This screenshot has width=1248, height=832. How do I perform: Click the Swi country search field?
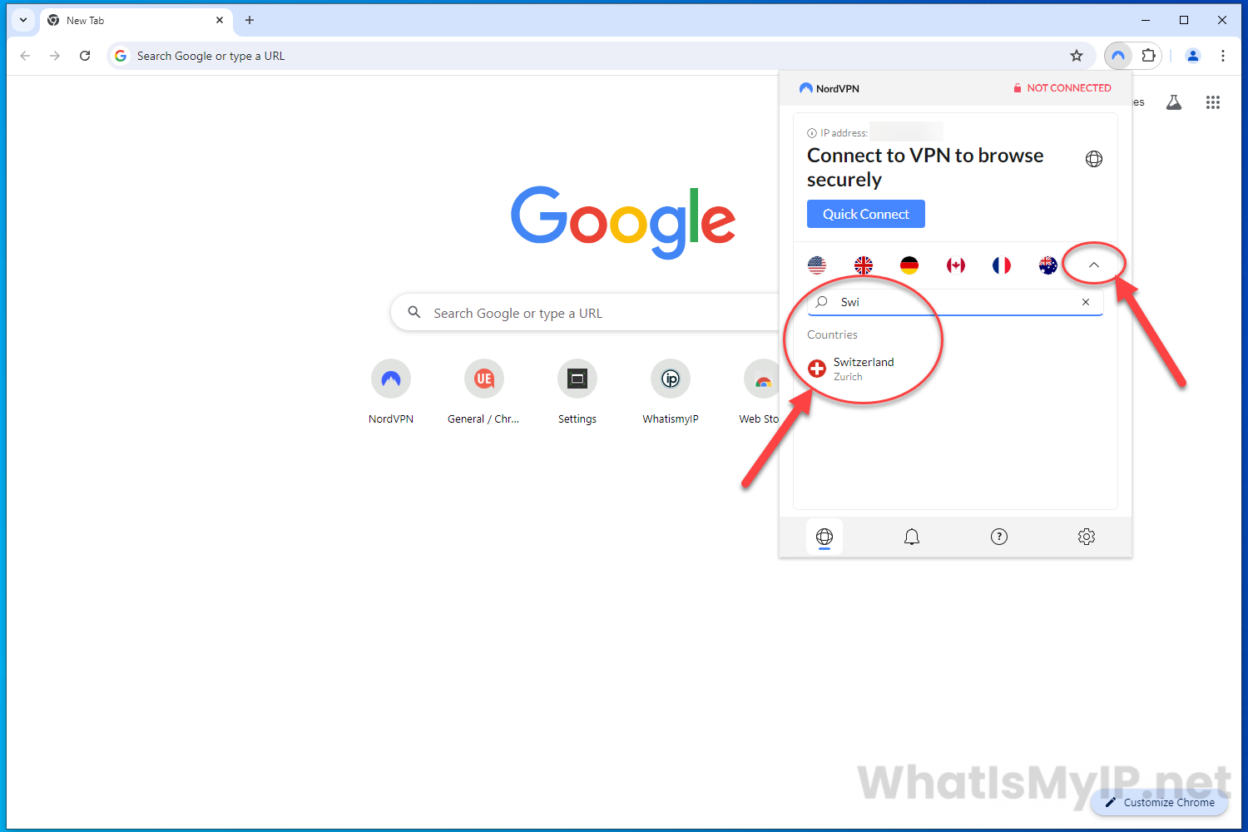point(955,302)
